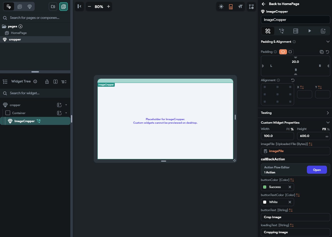Create a new folder in pages panel
The image size is (332, 237).
pos(53,7)
